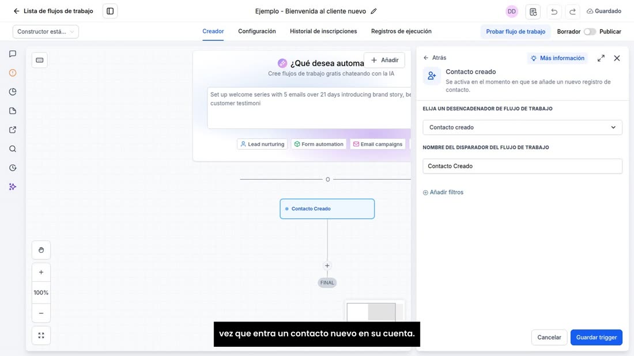Open the notes document icon in header
The width and height of the screenshot is (634, 356).
(x=533, y=12)
